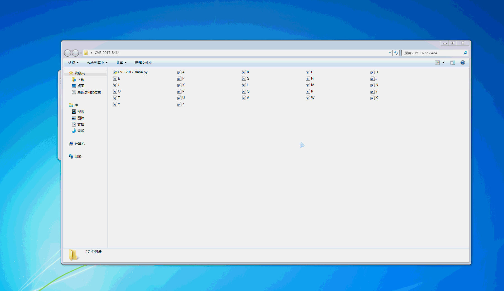The width and height of the screenshot is (504, 291).
Task: Maximize the Explorer window
Action: coord(452,43)
